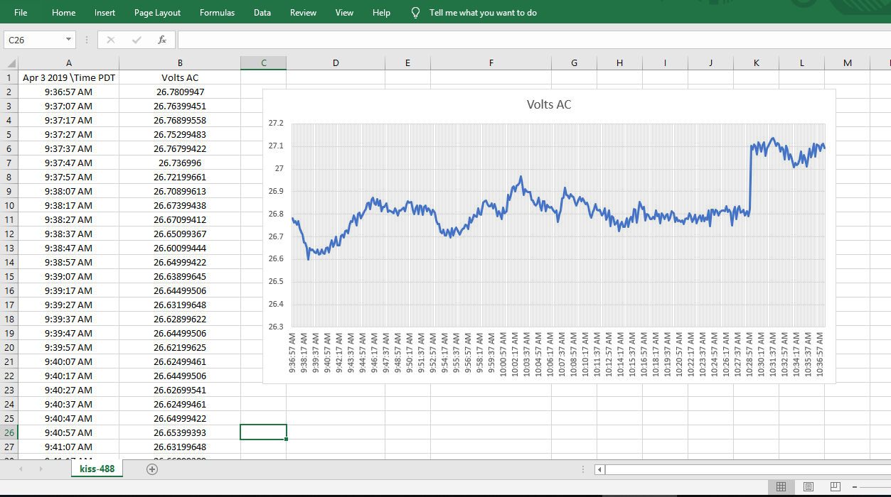Click the 26.3 vertical axis label
The width and height of the screenshot is (891, 497).
point(276,327)
